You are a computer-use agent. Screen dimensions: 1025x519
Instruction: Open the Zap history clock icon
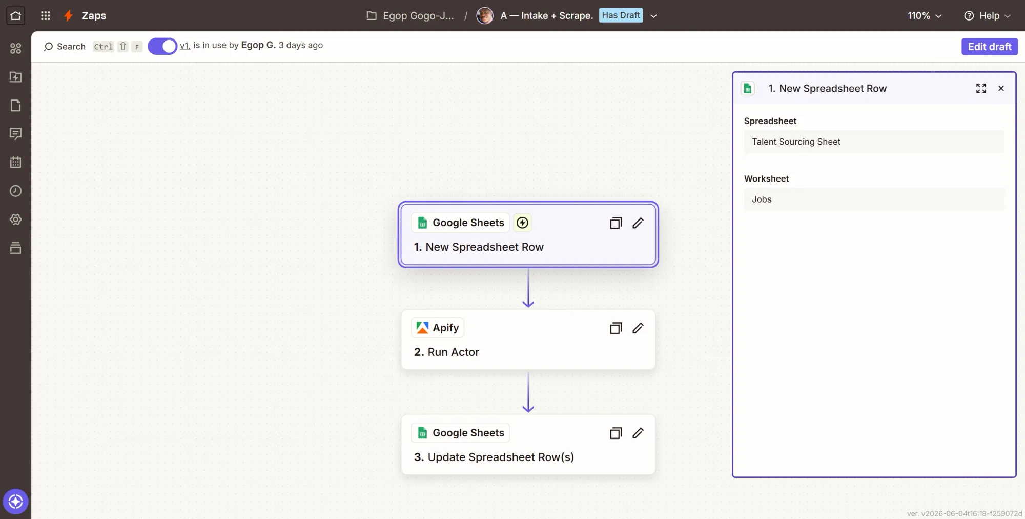click(x=15, y=191)
